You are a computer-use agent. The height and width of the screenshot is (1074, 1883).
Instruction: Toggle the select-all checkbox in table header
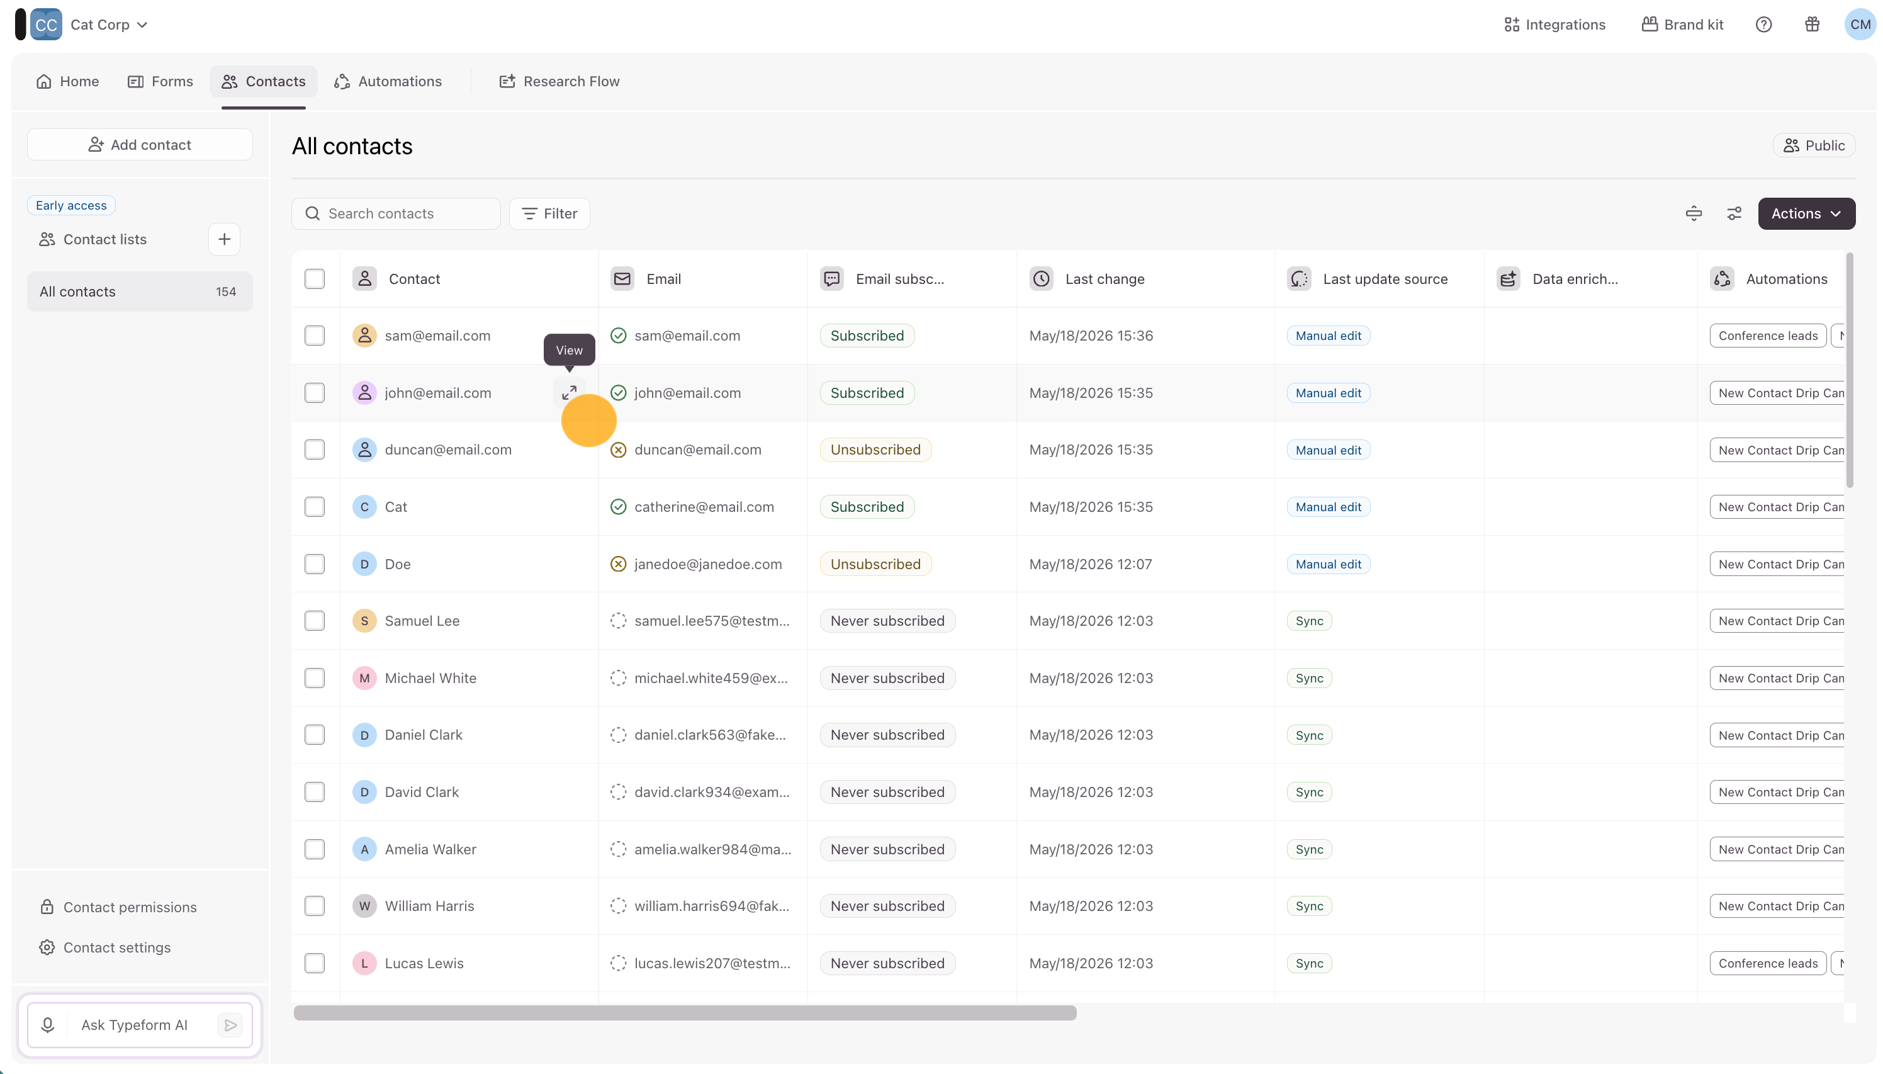(x=315, y=279)
